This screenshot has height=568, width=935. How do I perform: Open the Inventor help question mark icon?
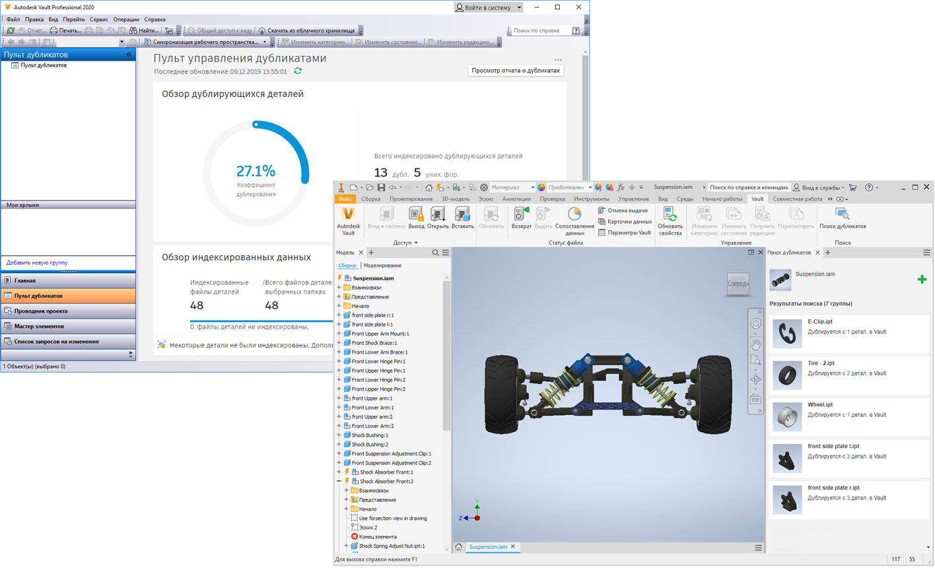pyautogui.click(x=869, y=187)
